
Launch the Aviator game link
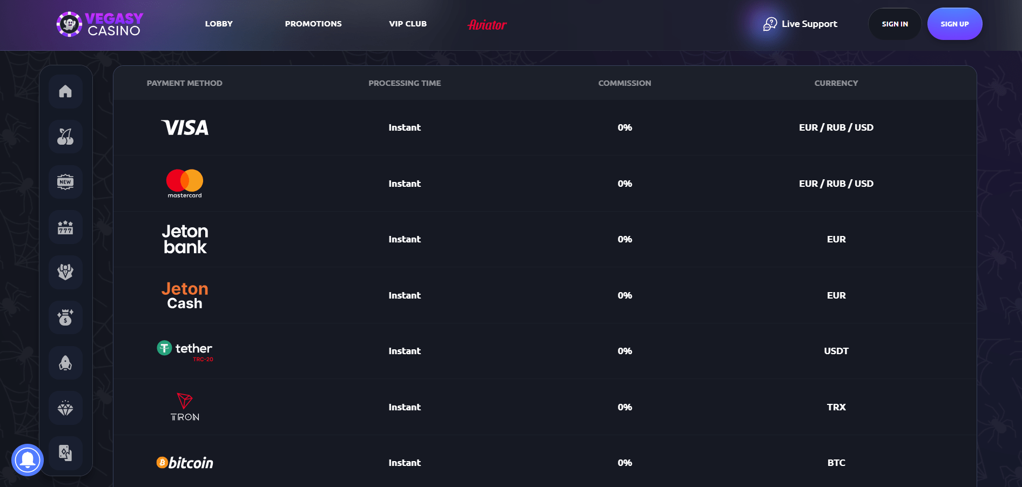(487, 25)
